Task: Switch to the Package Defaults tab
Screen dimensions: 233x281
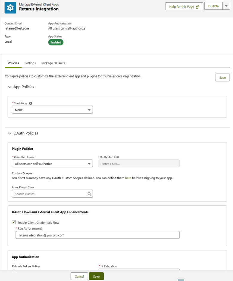Action: 53,63
